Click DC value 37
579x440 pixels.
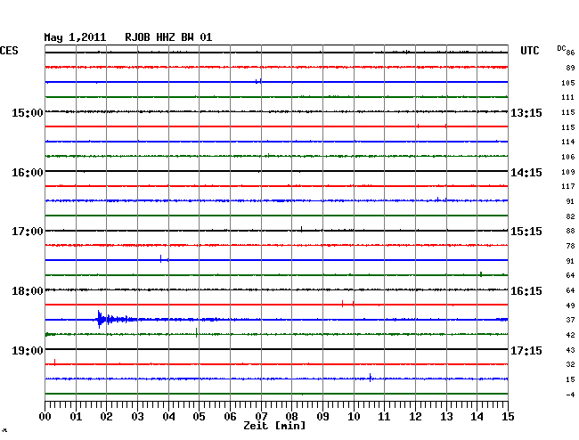(x=570, y=320)
